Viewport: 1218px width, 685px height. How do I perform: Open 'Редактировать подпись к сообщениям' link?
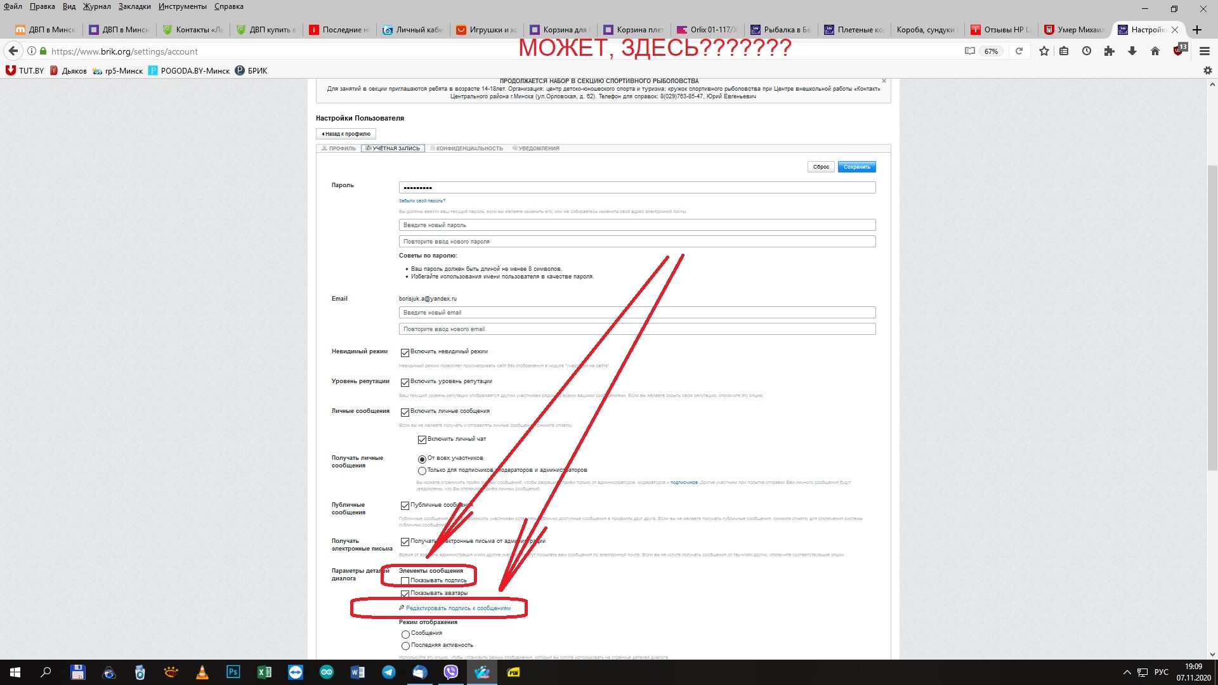coord(457,608)
